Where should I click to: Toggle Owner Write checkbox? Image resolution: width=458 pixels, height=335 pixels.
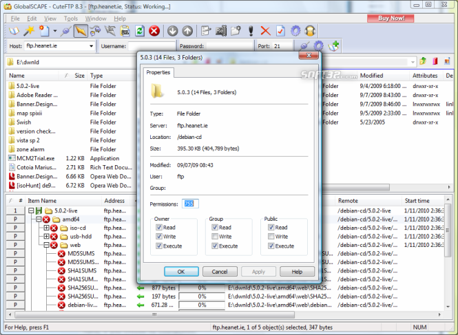[x=159, y=237]
